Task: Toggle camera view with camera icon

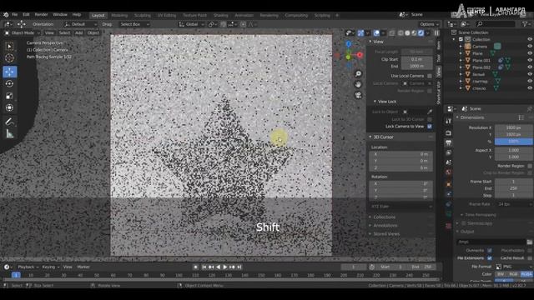Action: (x=358, y=95)
